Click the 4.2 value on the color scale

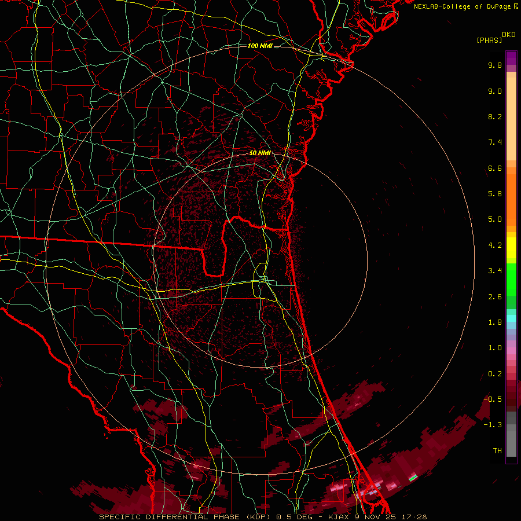pos(495,245)
